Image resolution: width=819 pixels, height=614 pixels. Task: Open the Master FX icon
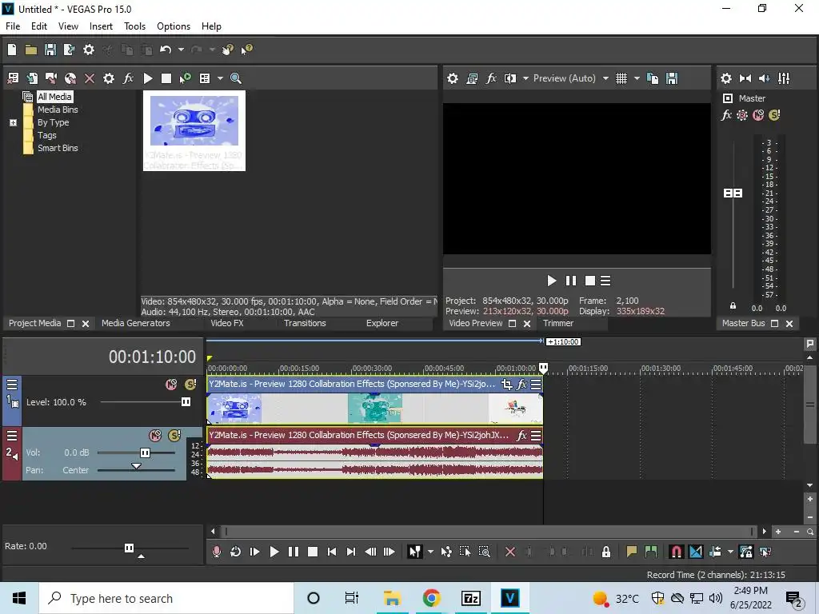726,115
